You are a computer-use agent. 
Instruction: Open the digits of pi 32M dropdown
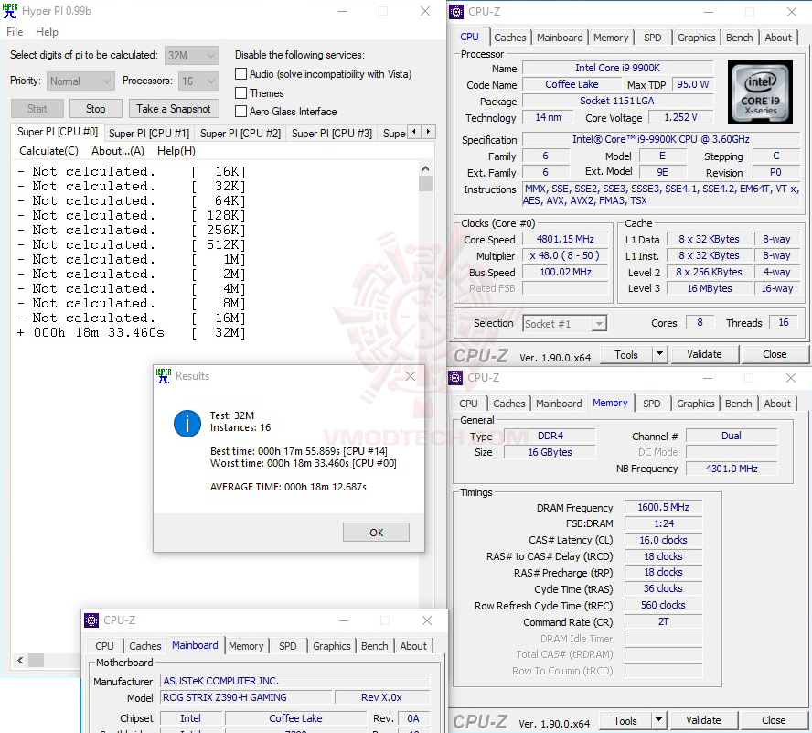click(x=192, y=55)
